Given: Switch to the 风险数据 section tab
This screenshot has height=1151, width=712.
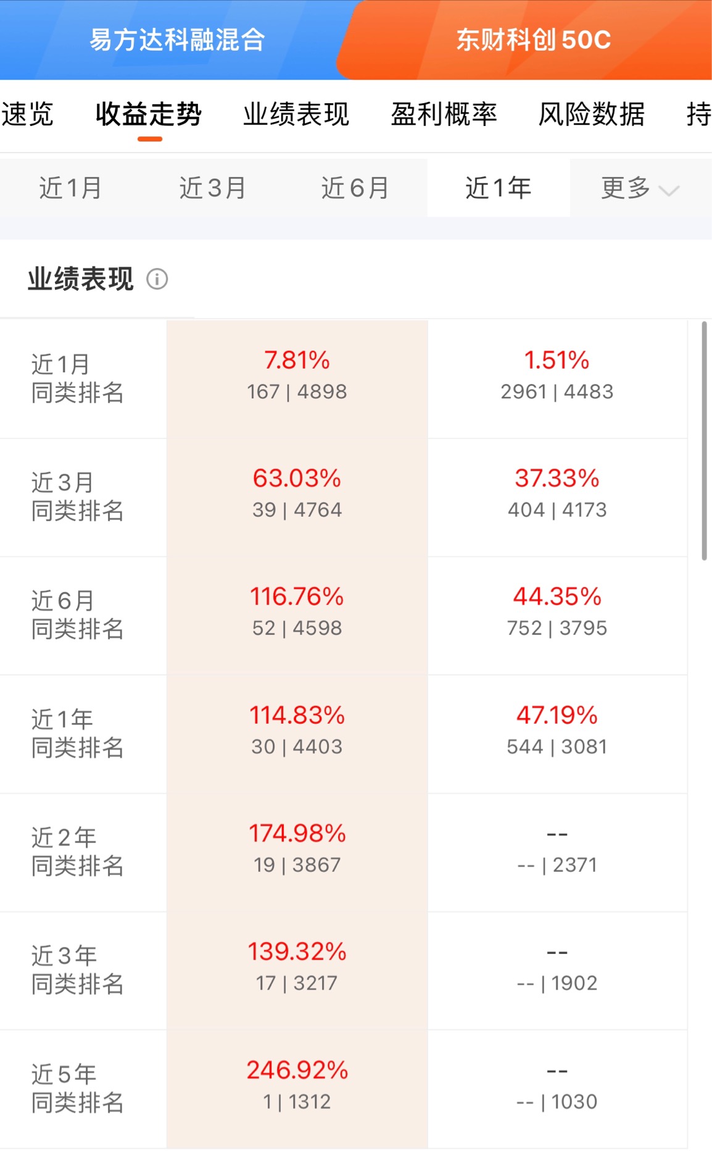Looking at the screenshot, I should tap(591, 114).
